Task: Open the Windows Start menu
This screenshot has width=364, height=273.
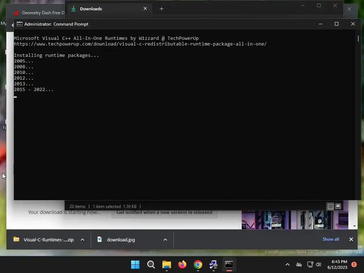Action: (135, 264)
